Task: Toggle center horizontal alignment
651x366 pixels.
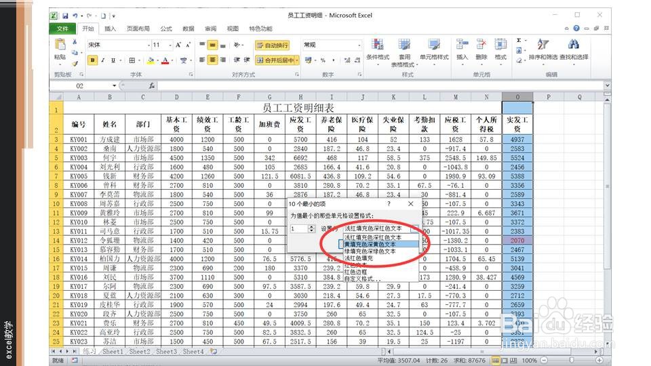Action: tap(212, 60)
